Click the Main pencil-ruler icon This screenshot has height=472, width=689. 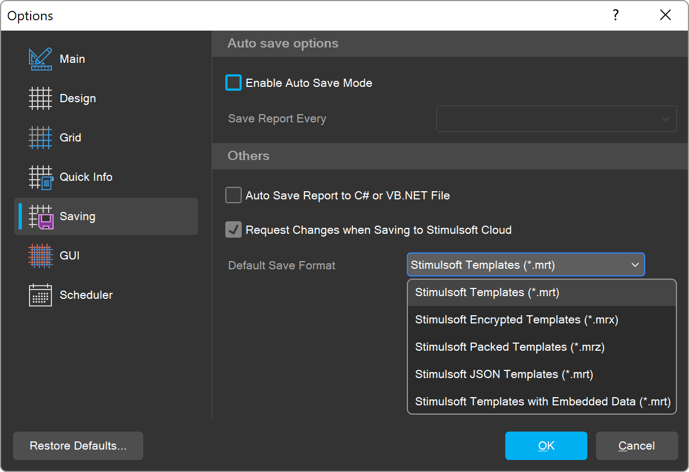pos(40,59)
